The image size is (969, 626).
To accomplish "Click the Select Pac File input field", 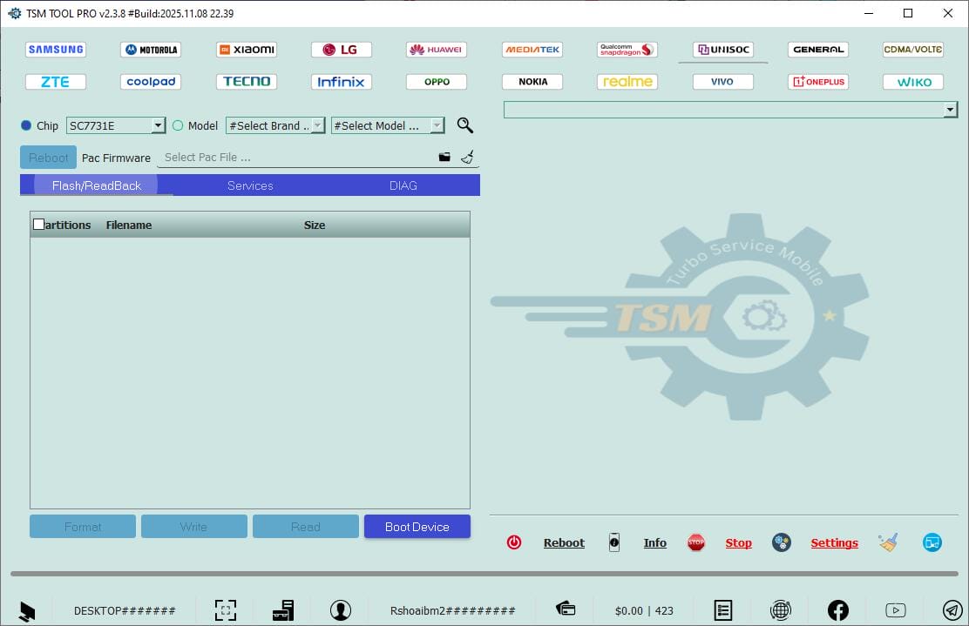I will [x=288, y=157].
